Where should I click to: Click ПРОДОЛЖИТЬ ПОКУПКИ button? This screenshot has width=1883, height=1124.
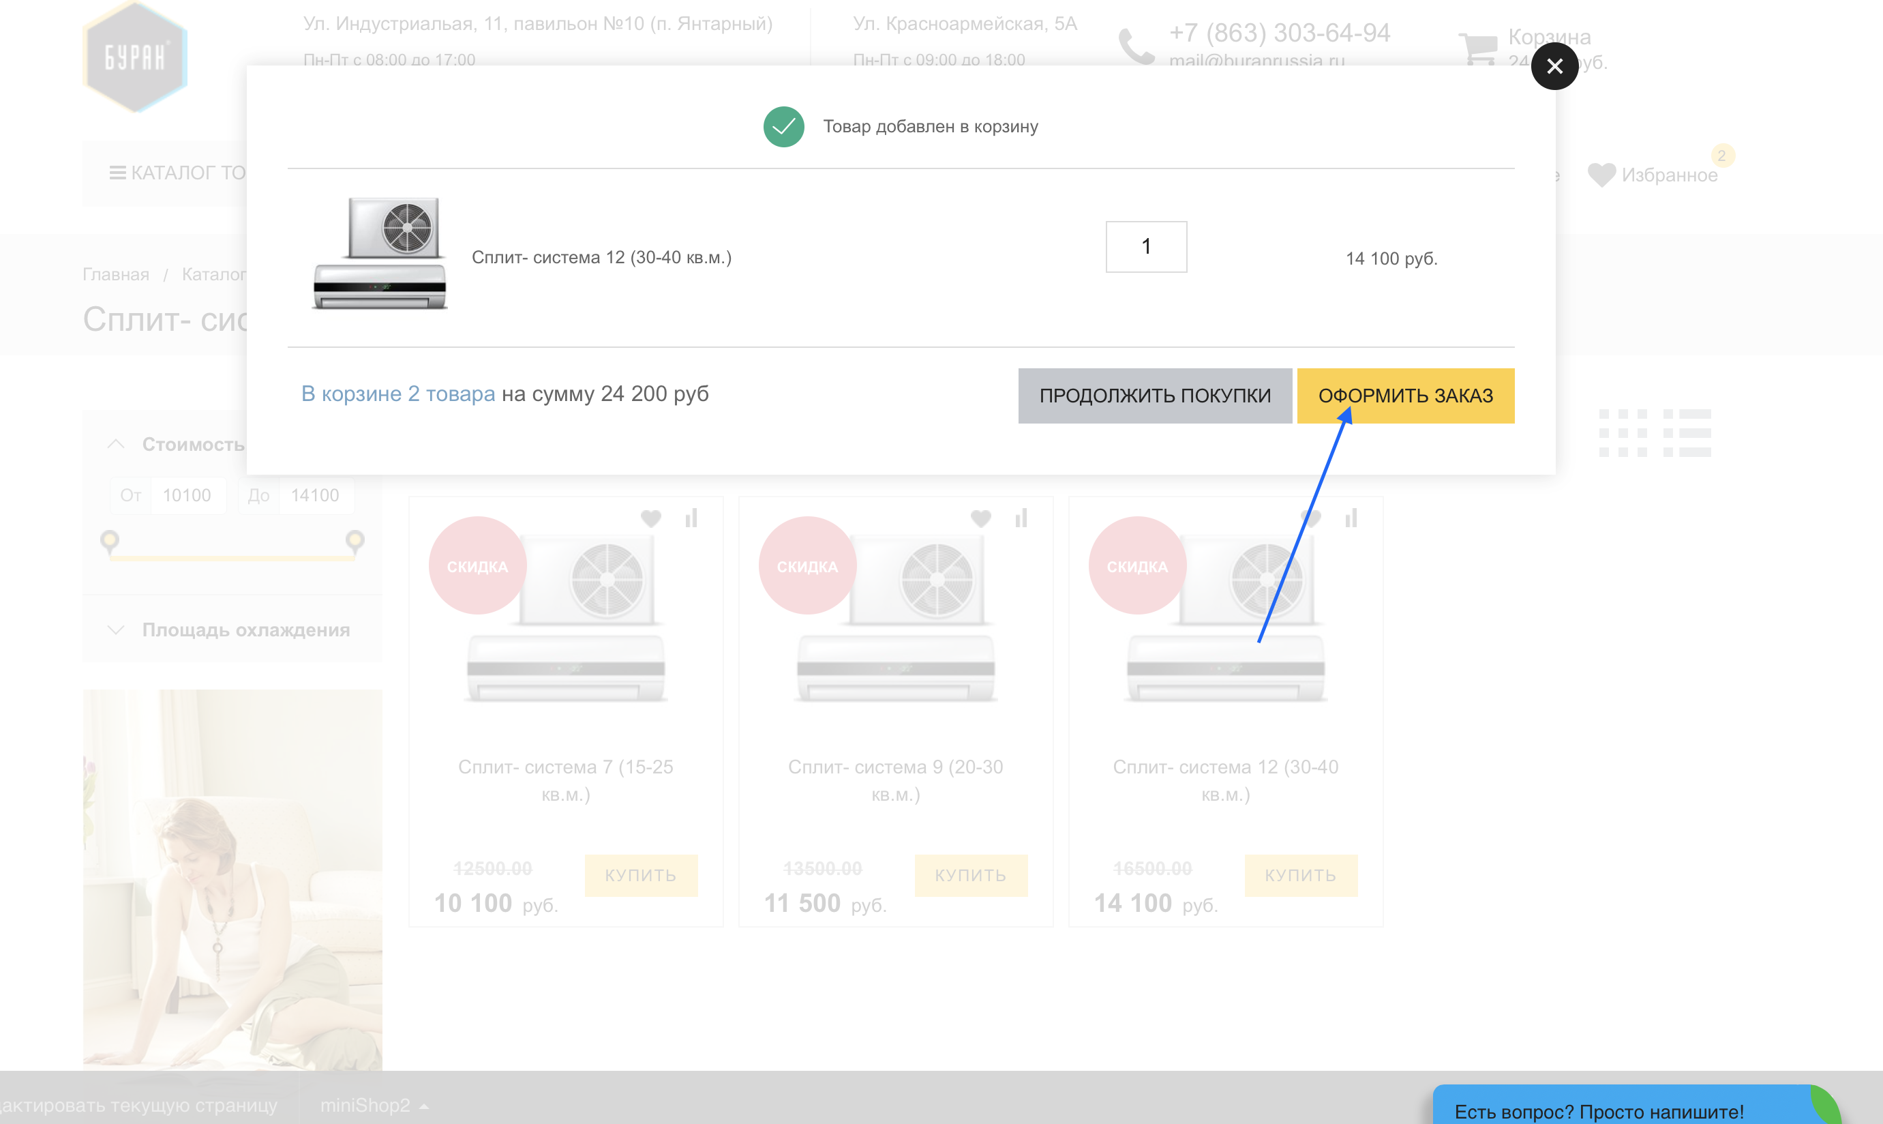[x=1154, y=396]
